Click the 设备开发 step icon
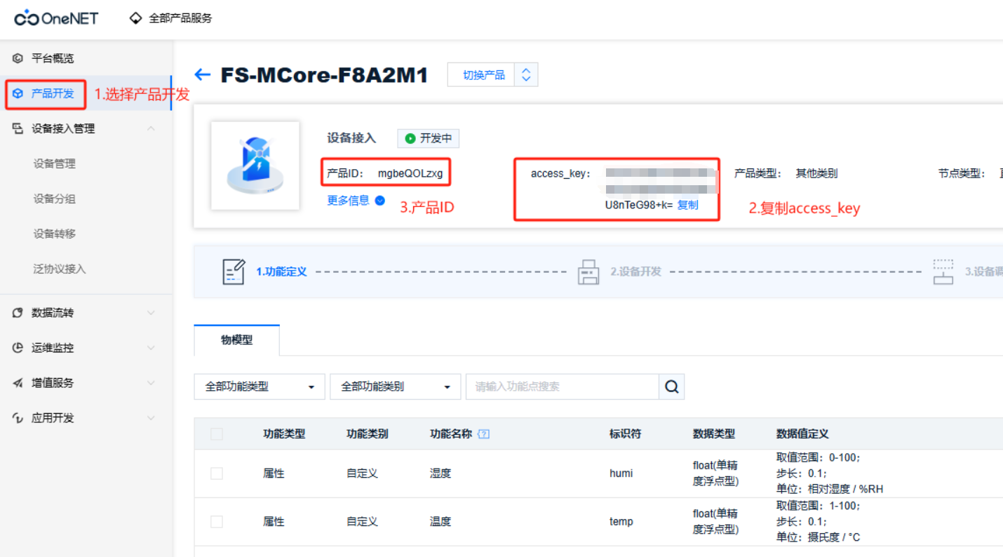Screen dimensions: 1003x557 (588, 271)
